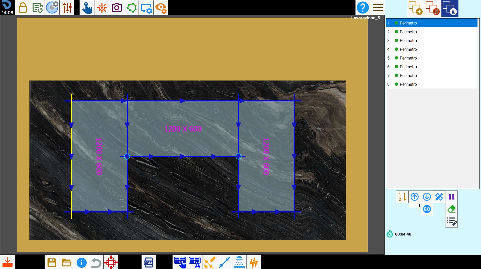This screenshot has width=481, height=269.
Task: Click the blue help question mark
Action: 363,7
